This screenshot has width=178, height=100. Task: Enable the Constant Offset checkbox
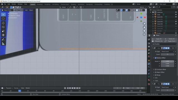pos(156,69)
